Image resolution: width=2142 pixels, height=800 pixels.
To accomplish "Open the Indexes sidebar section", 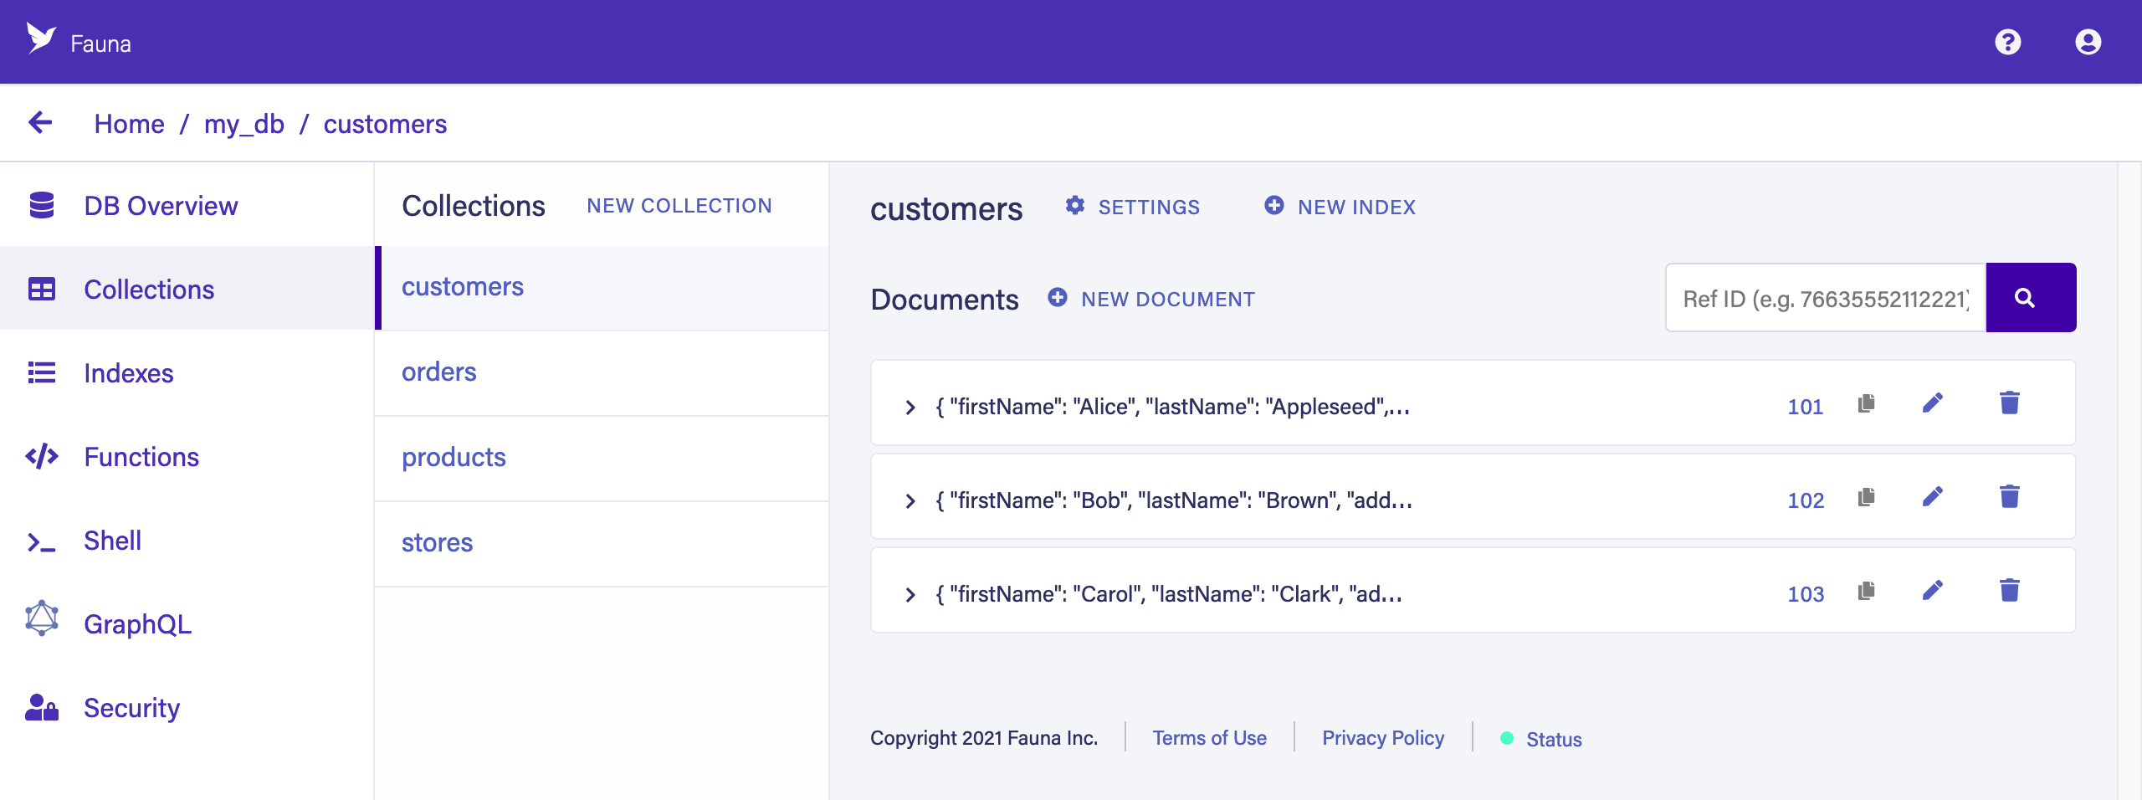I will coord(128,373).
